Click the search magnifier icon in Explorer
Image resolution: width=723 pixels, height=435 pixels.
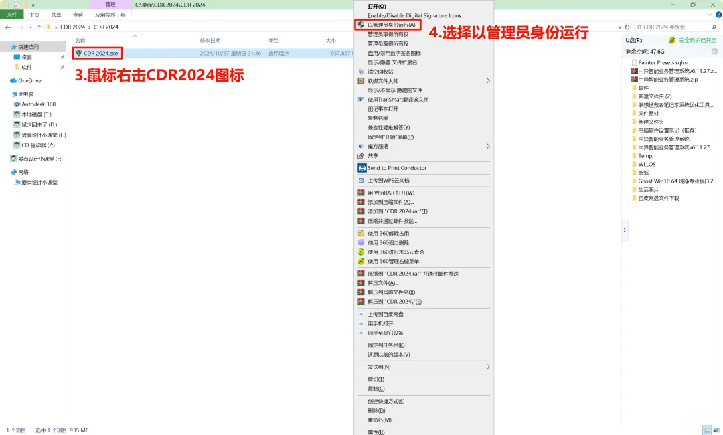click(714, 27)
